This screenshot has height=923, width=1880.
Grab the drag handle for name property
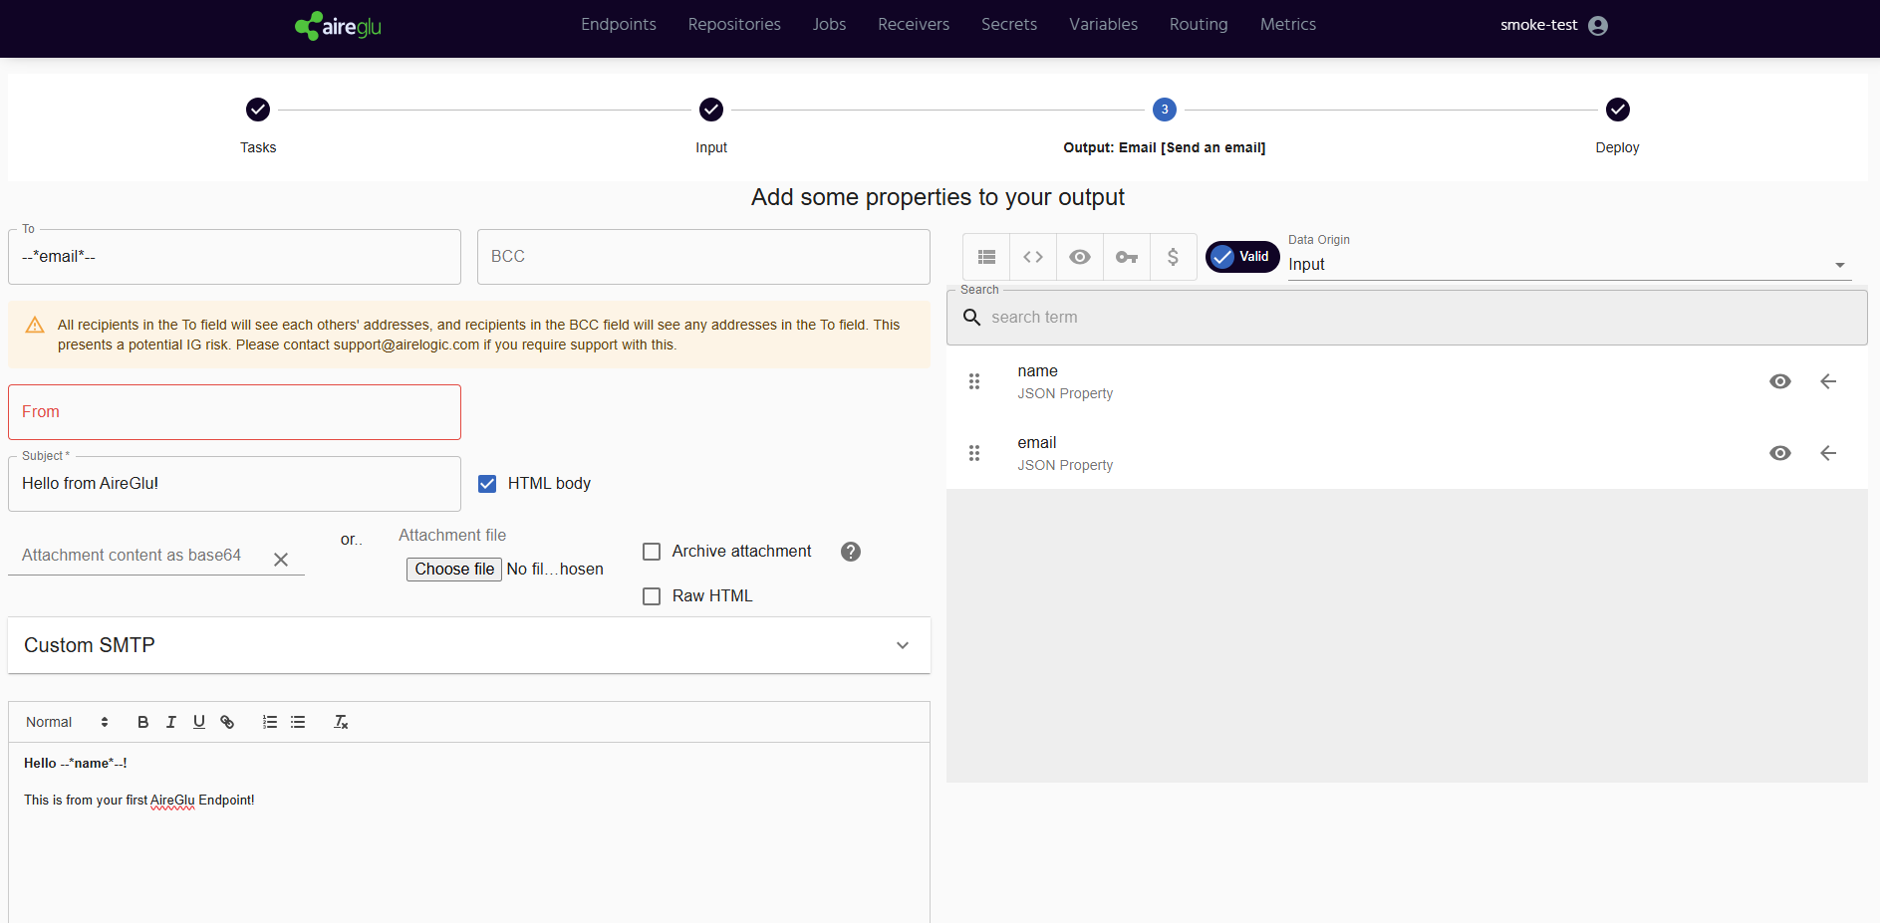974,381
